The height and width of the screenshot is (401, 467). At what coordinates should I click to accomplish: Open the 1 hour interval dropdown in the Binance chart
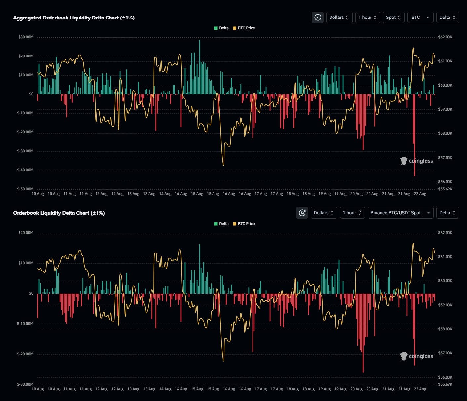click(x=352, y=213)
